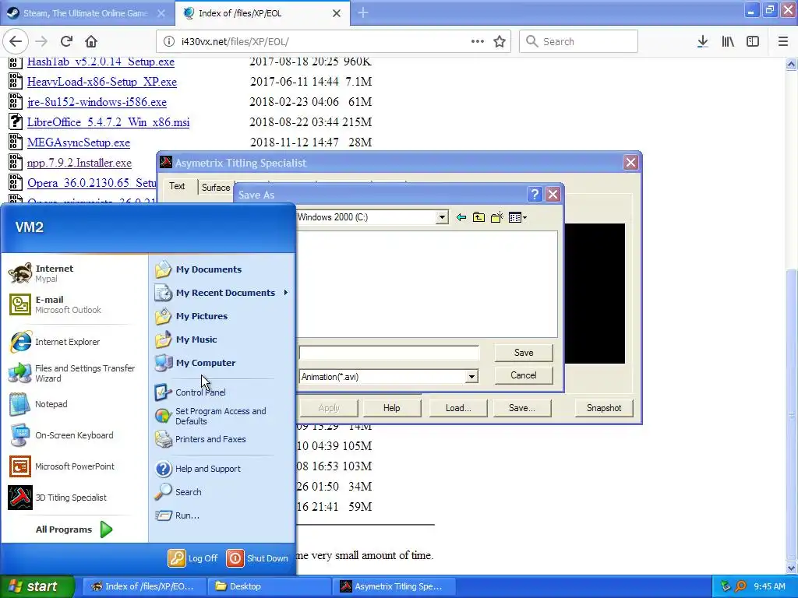The width and height of the screenshot is (798, 598).
Task: Click the address bar URL
Action: 235,41
